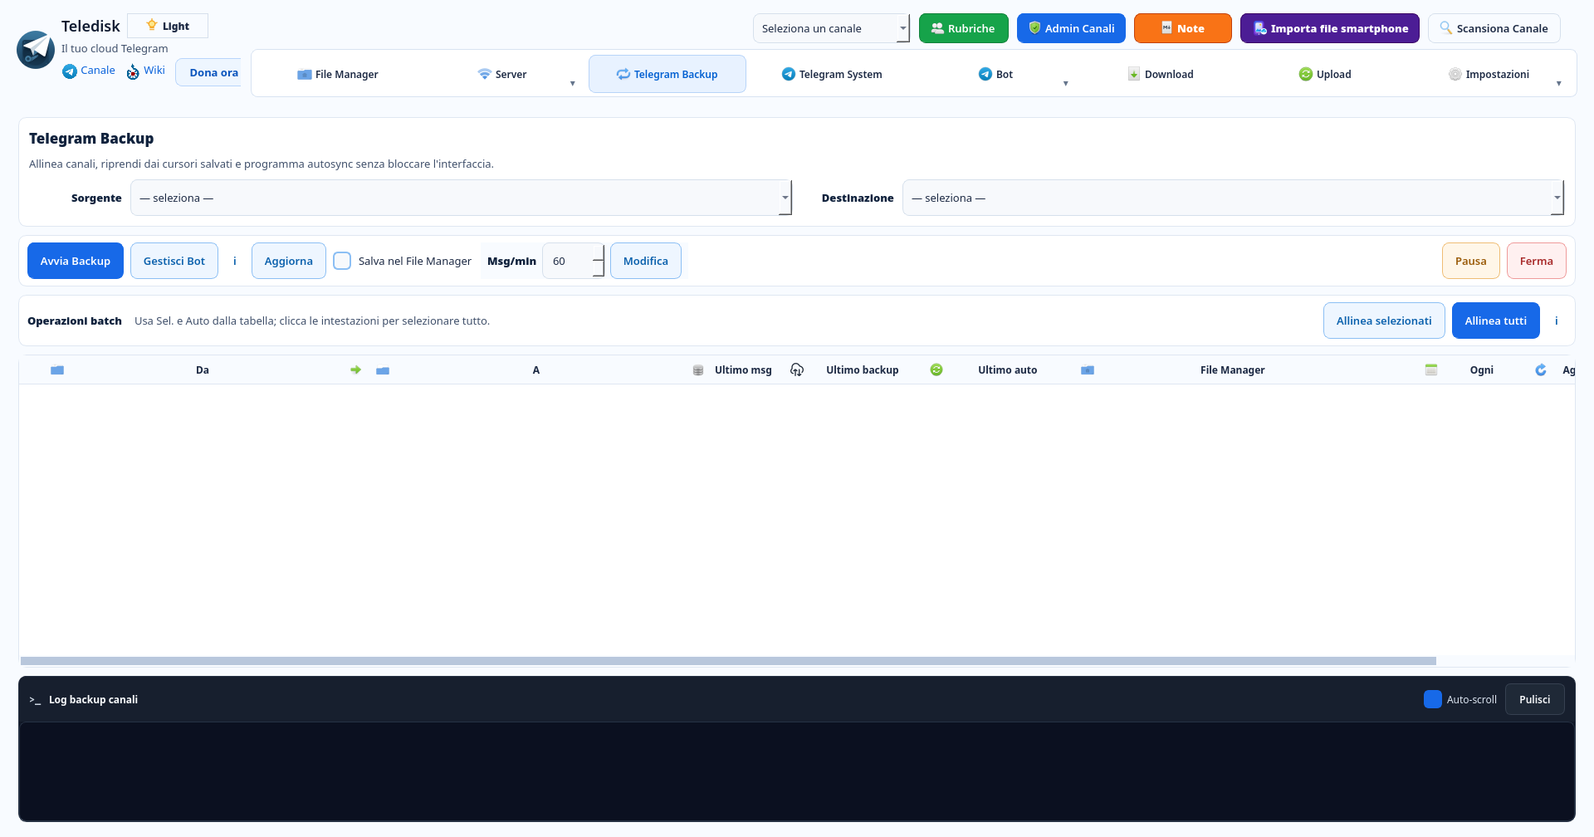Switch to the Telegram System tab
The width and height of the screenshot is (1594, 837).
coord(832,74)
